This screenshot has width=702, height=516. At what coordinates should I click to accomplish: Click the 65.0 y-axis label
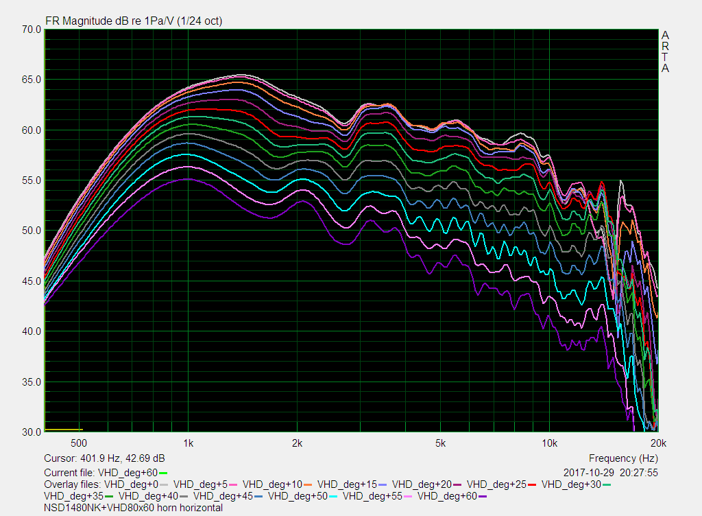click(x=32, y=80)
